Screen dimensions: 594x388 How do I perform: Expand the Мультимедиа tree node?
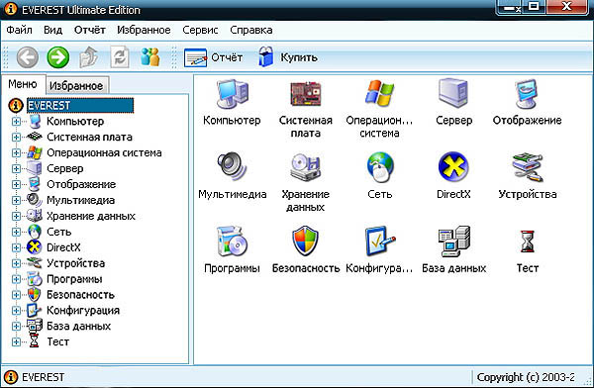pyautogui.click(x=16, y=200)
